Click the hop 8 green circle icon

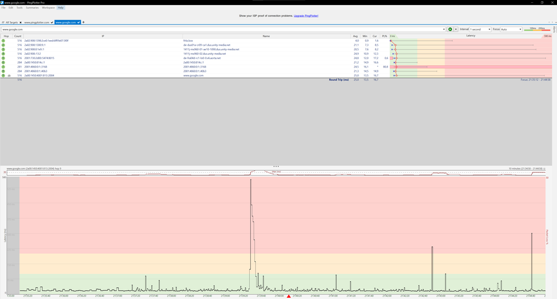3,71
